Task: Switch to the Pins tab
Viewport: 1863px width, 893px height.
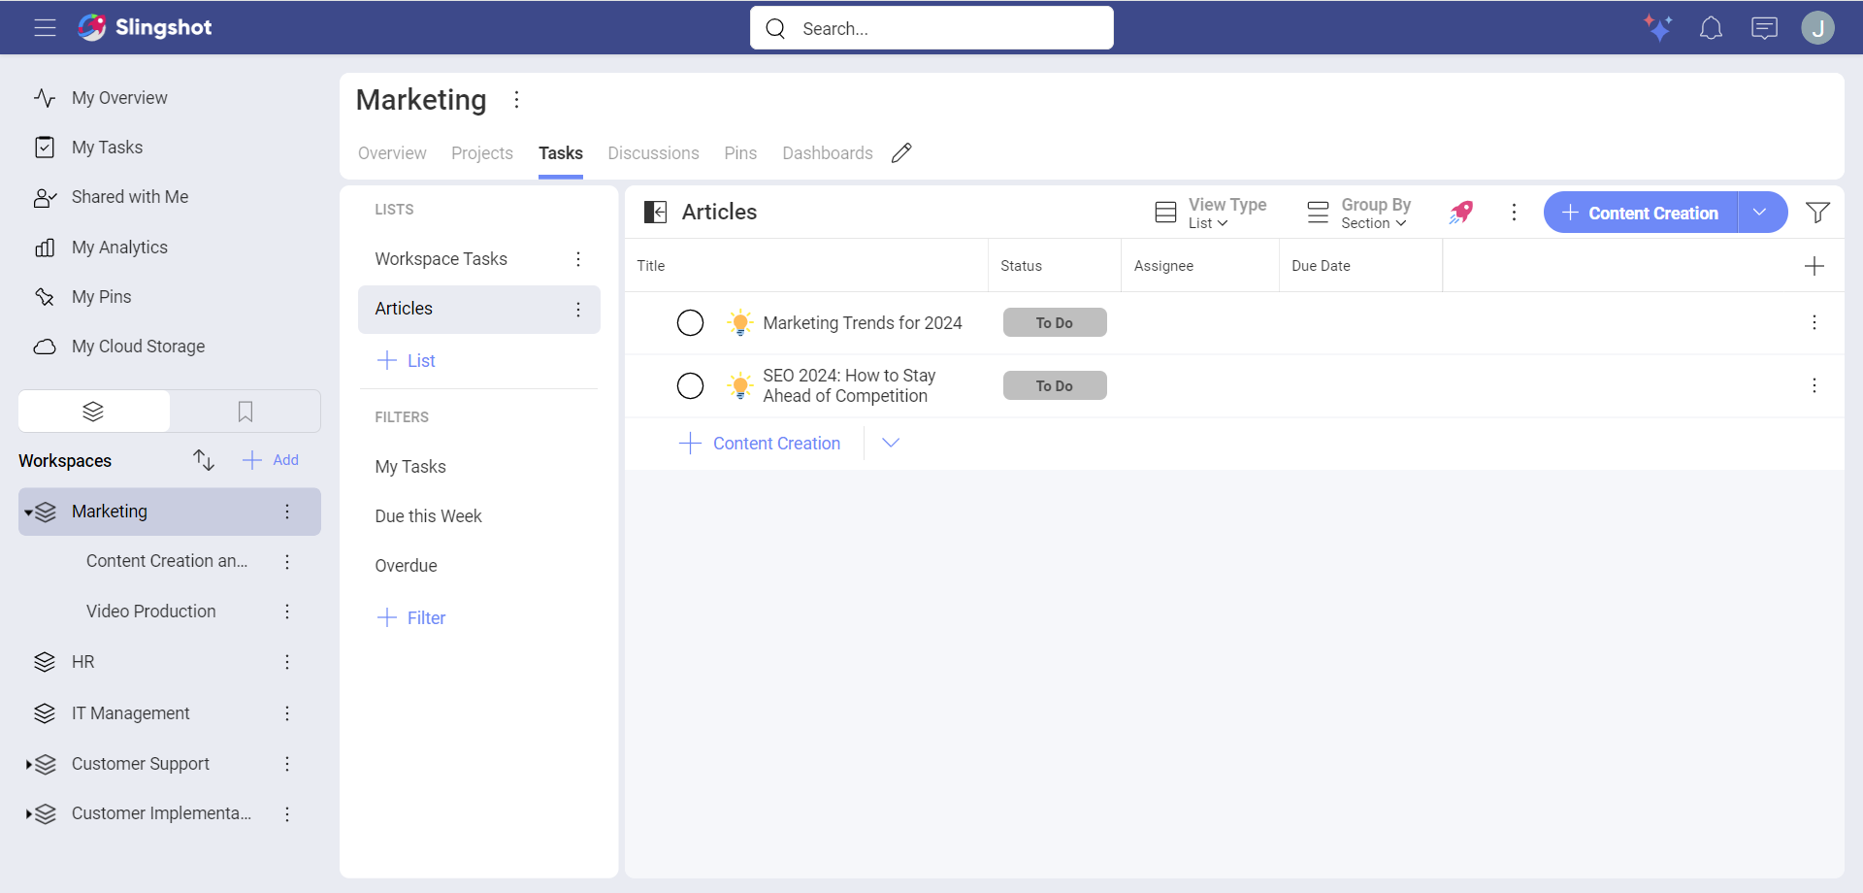Action: [740, 153]
